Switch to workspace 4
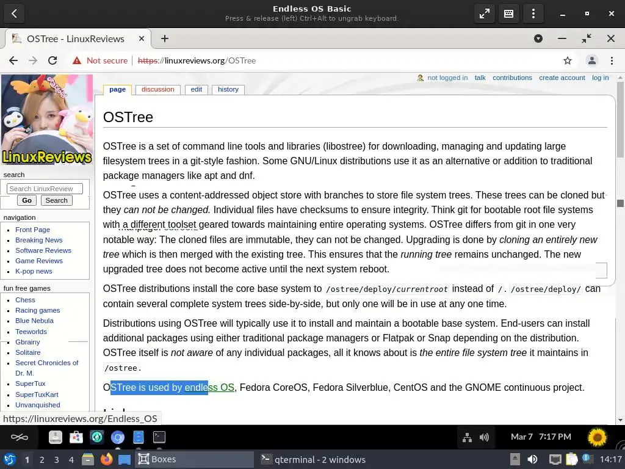The image size is (625, 469). point(71,460)
